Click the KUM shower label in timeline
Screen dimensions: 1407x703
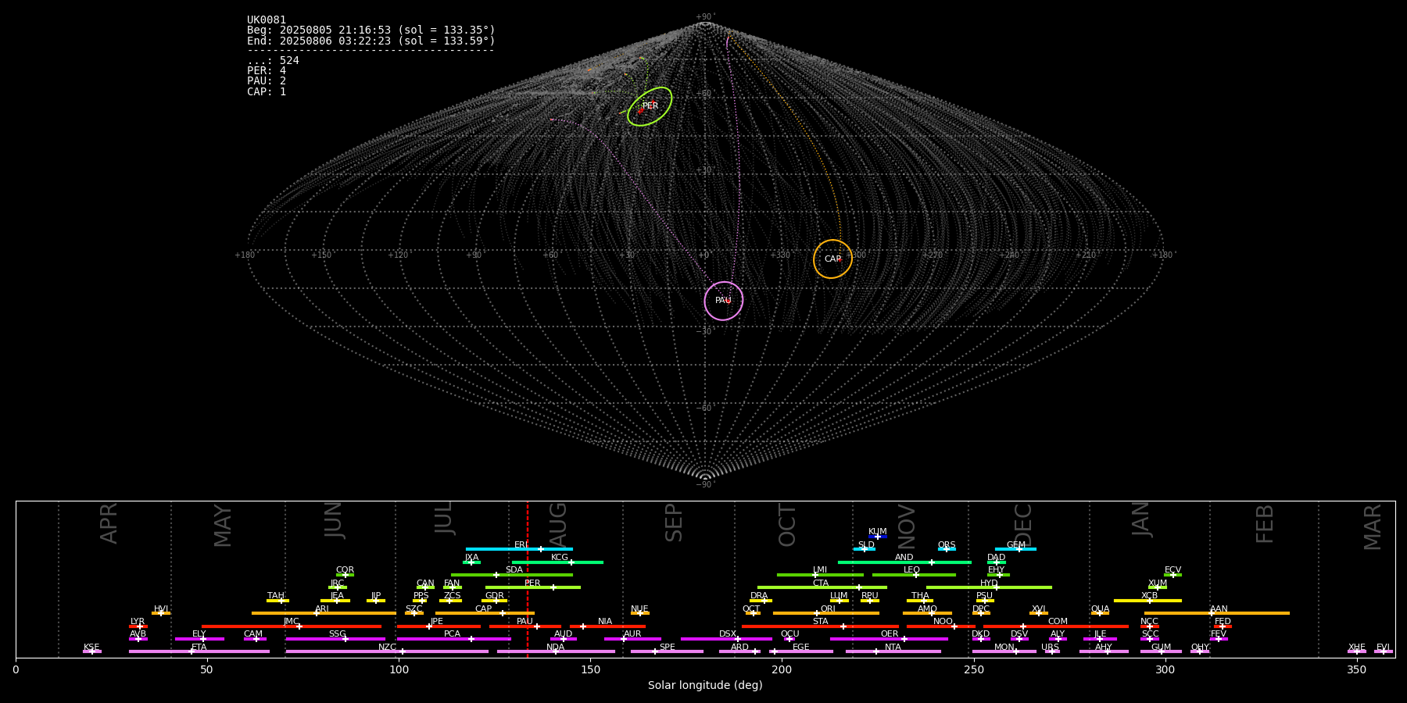[878, 531]
